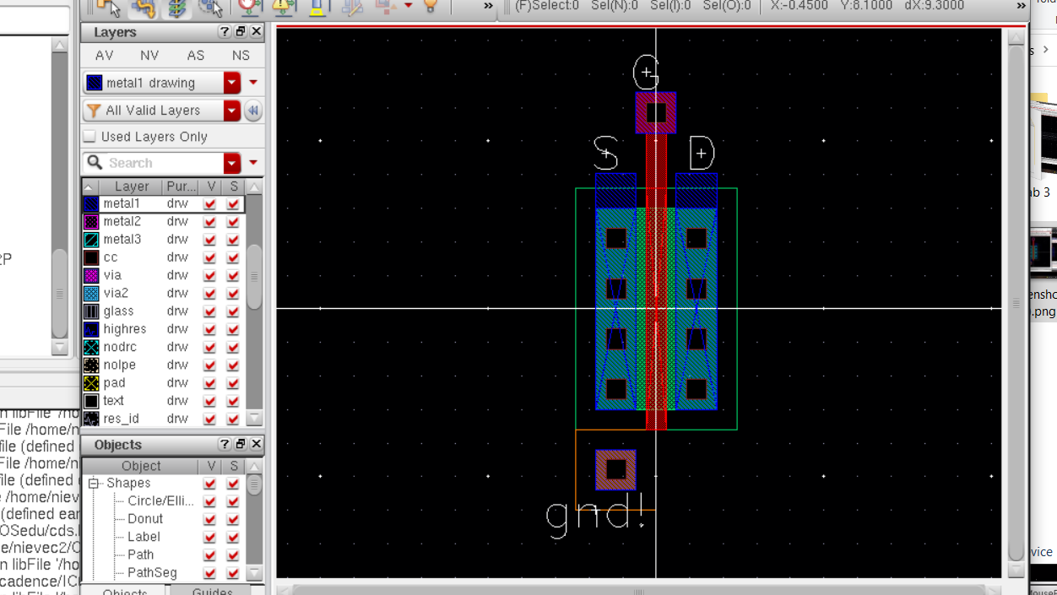This screenshot has width=1057, height=595.
Task: Click the yellow warning marker toolbar icon
Action: pos(284,7)
